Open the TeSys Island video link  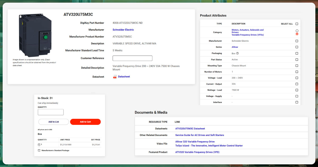coord(209,146)
